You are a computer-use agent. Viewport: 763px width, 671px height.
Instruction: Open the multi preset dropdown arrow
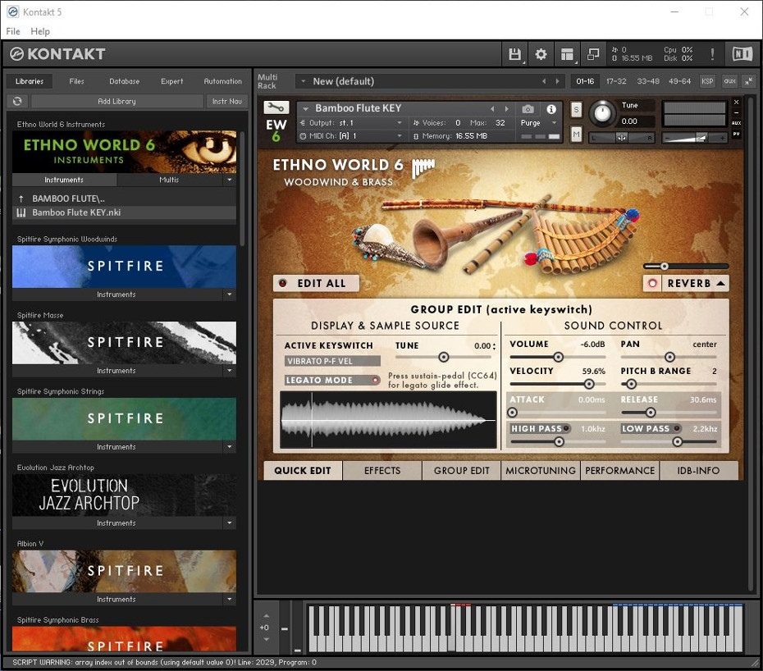[304, 81]
